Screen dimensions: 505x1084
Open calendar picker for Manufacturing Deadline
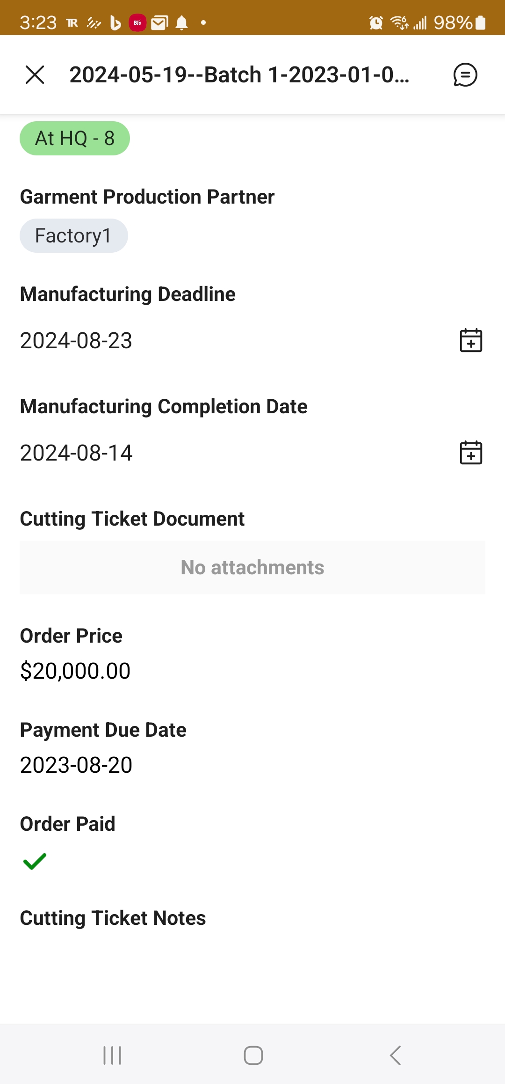(x=471, y=340)
